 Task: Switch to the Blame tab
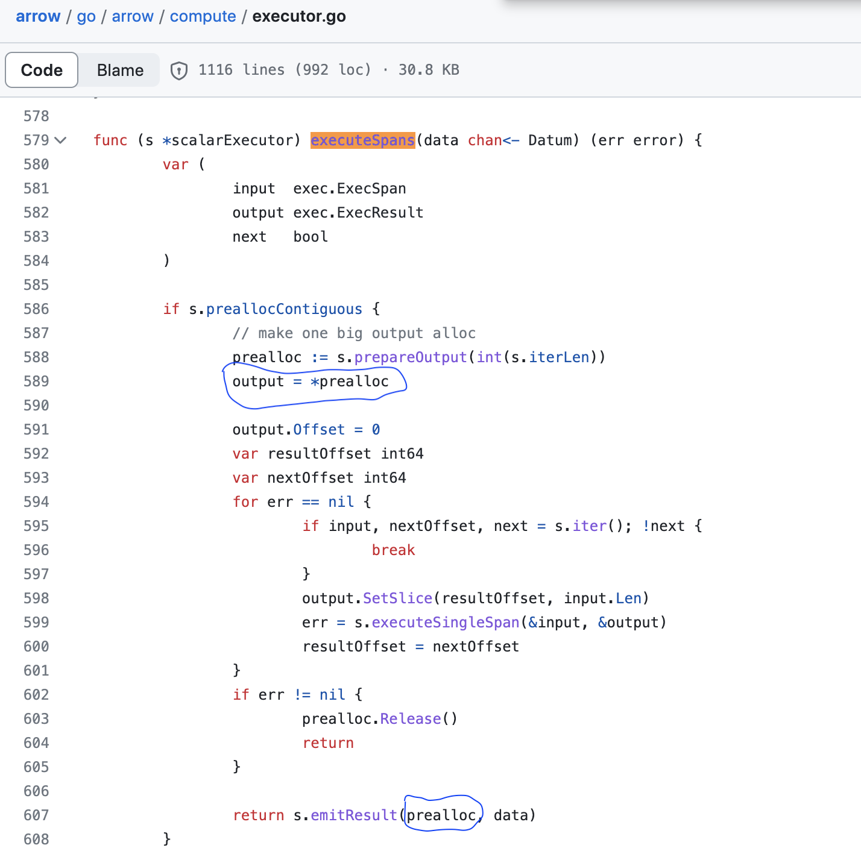(x=119, y=70)
